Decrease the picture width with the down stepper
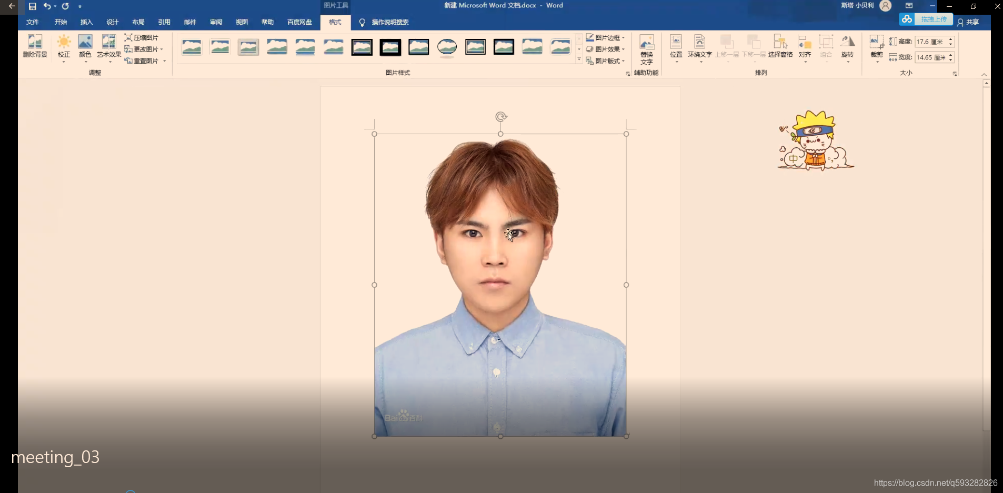This screenshot has height=493, width=1003. point(950,60)
